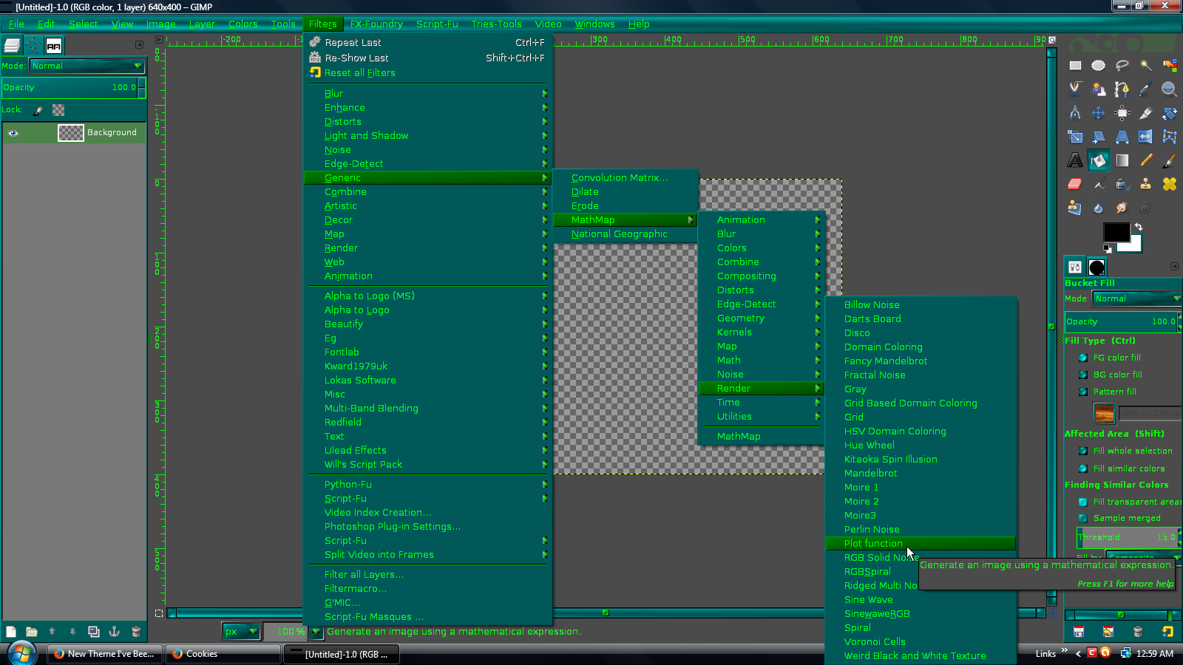Open the Colors menu in menu bar
The image size is (1183, 665).
(x=243, y=24)
